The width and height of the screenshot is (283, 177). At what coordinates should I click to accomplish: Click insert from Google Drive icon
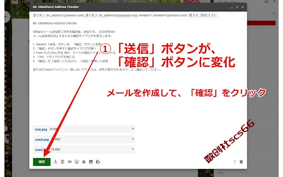84,162
